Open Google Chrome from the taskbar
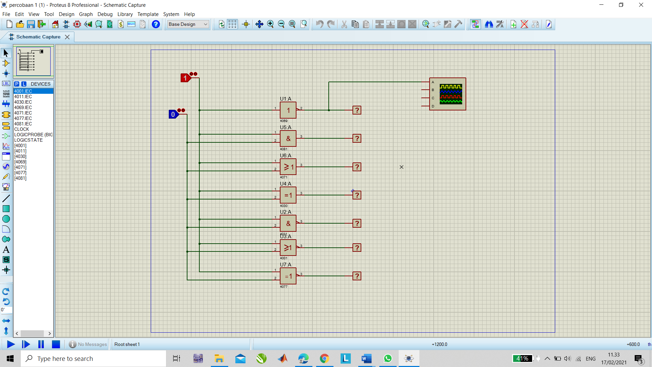The width and height of the screenshot is (652, 367). (x=324, y=359)
